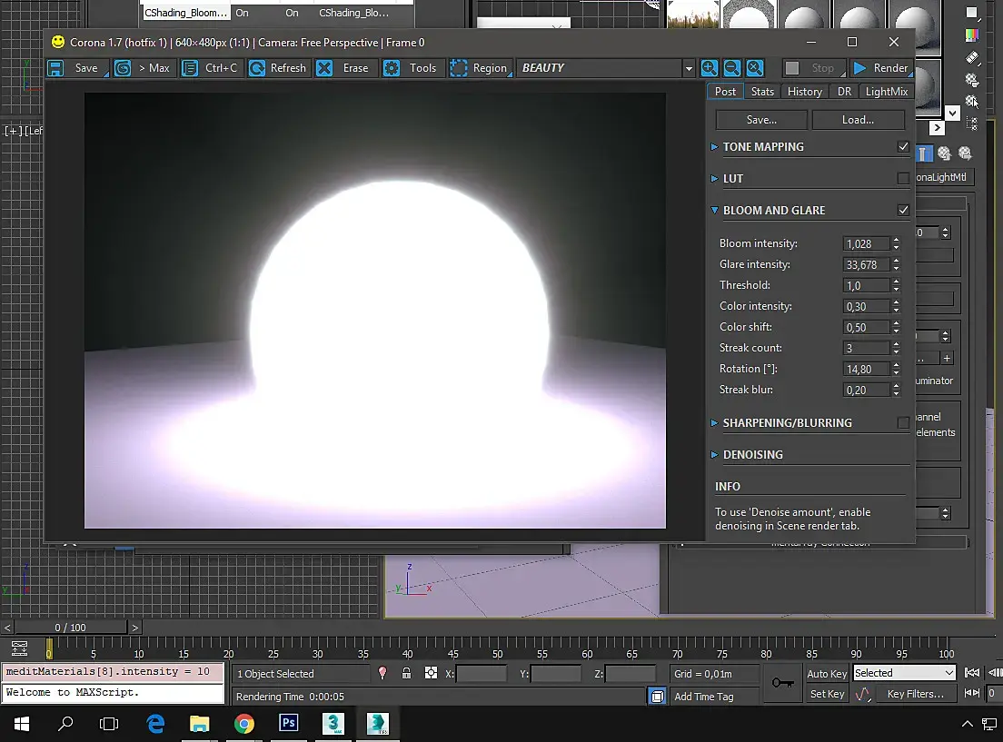Viewport: 1003px width, 742px height.
Task: Click the Render button
Action: pos(881,68)
